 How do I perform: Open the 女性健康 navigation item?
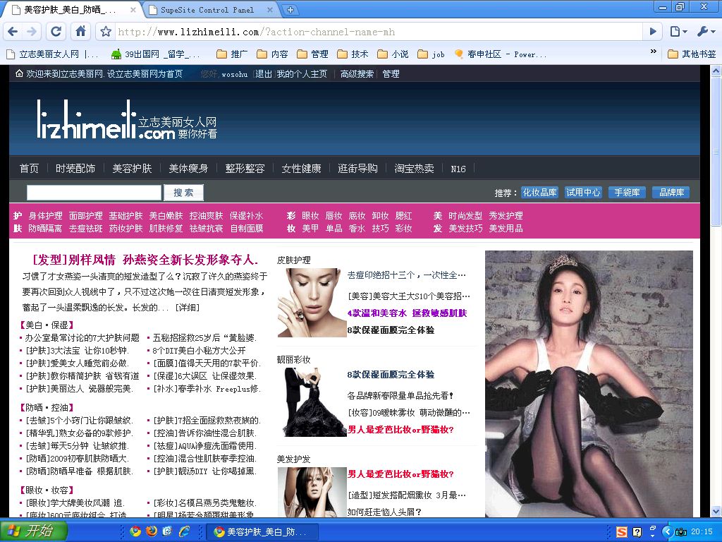(301, 169)
